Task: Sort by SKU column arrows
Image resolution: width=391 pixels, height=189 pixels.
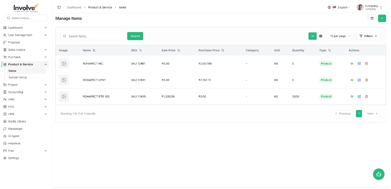Action: click(141, 50)
